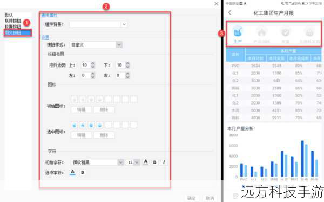Increase the 上 margin value

point(93,63)
